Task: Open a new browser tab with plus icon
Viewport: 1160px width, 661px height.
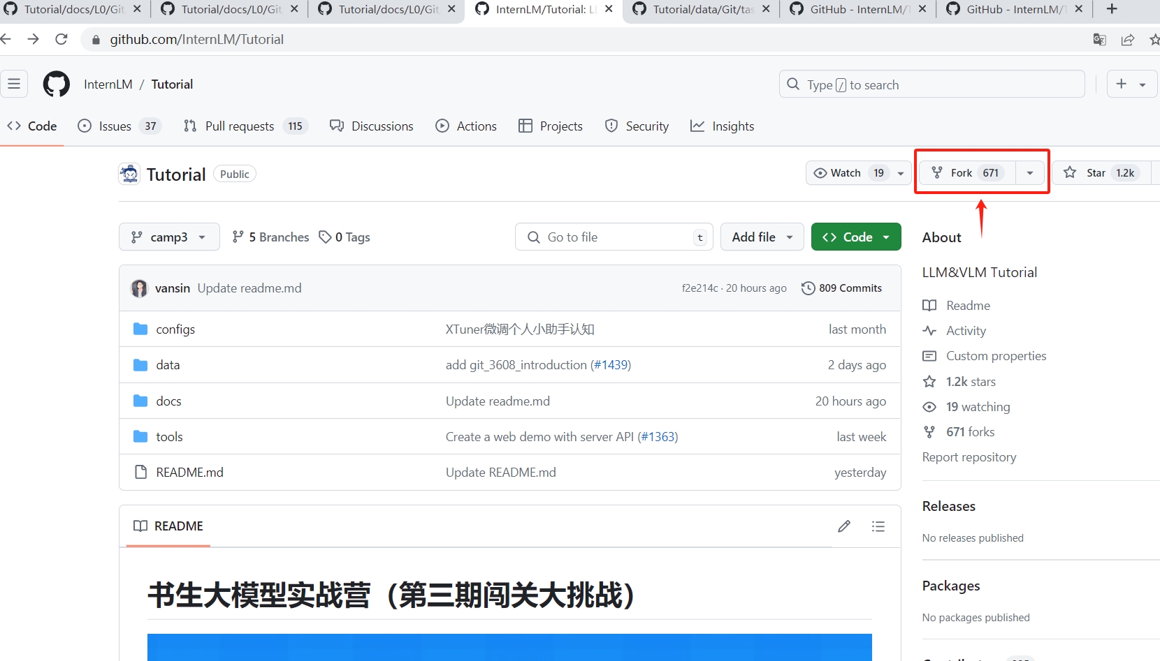Action: [1112, 9]
